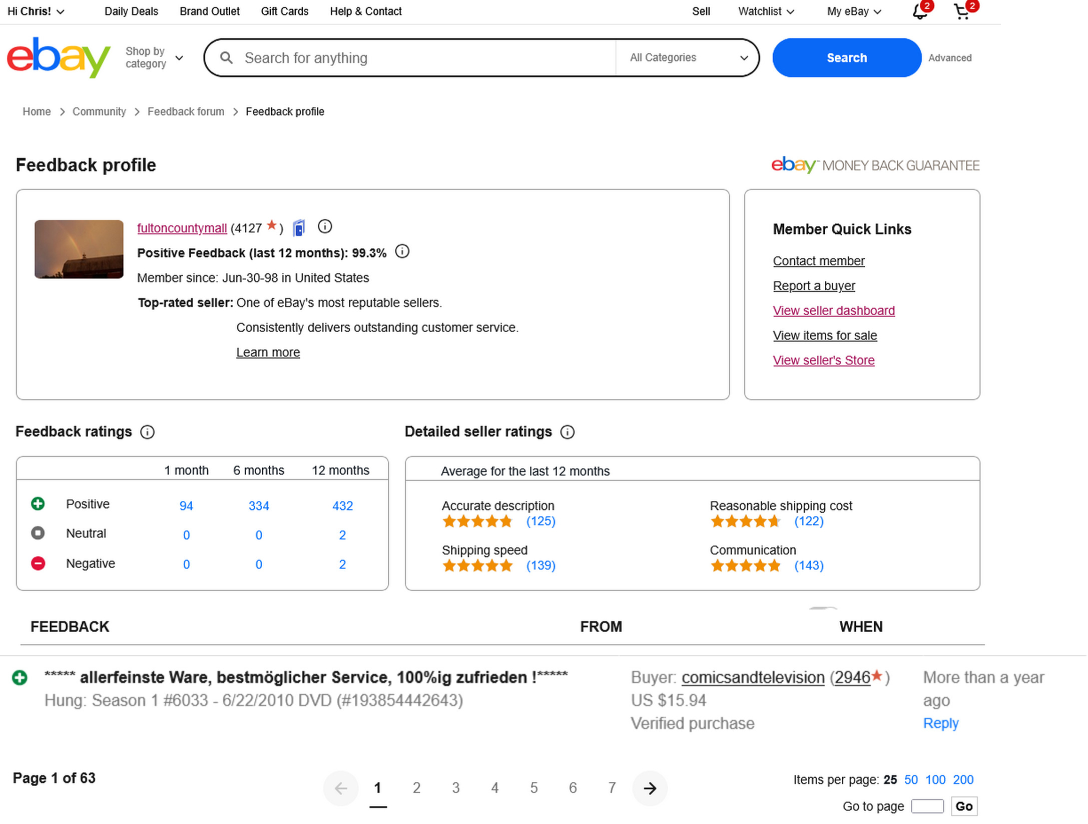The image size is (1088, 824).
Task: Click the info icon next to Feedback ratings
Action: point(147,432)
